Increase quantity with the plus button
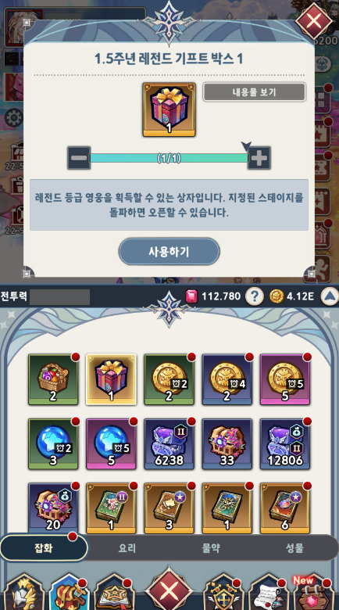Viewport: 339px width, 610px height. point(259,158)
